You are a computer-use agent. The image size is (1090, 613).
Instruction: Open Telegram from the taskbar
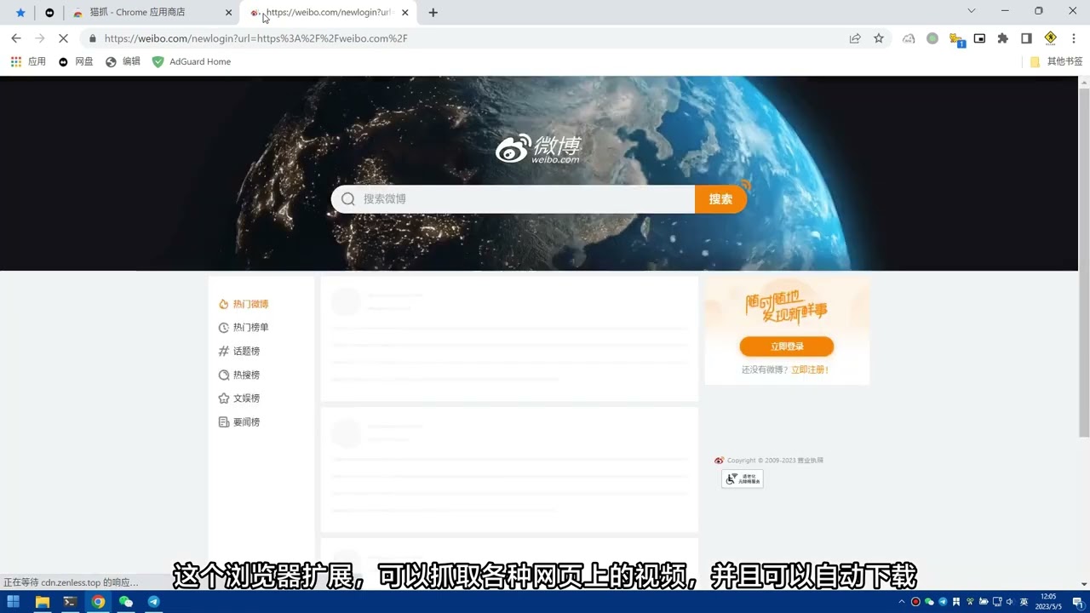click(x=153, y=602)
